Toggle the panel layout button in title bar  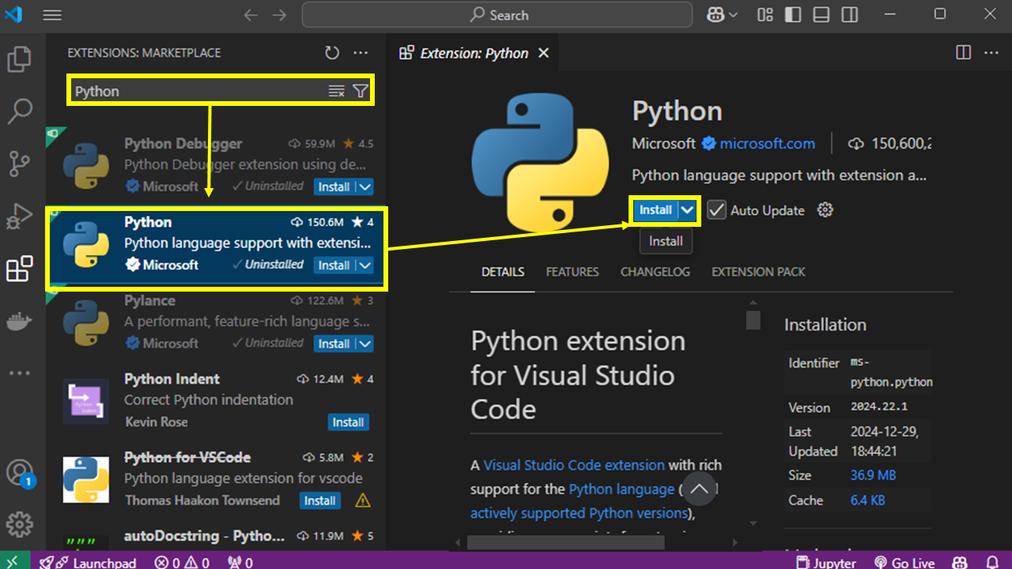tap(821, 15)
